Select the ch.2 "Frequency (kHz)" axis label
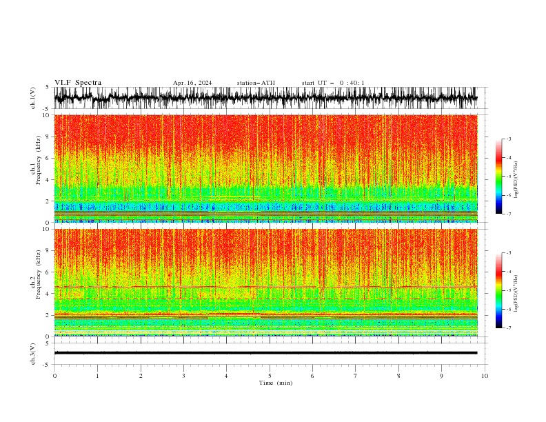 click(39, 274)
